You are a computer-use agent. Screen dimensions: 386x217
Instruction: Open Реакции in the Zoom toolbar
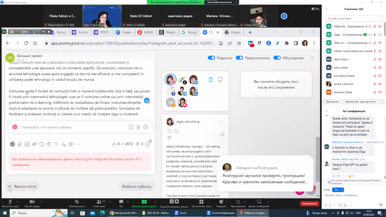pyautogui.click(x=221, y=203)
